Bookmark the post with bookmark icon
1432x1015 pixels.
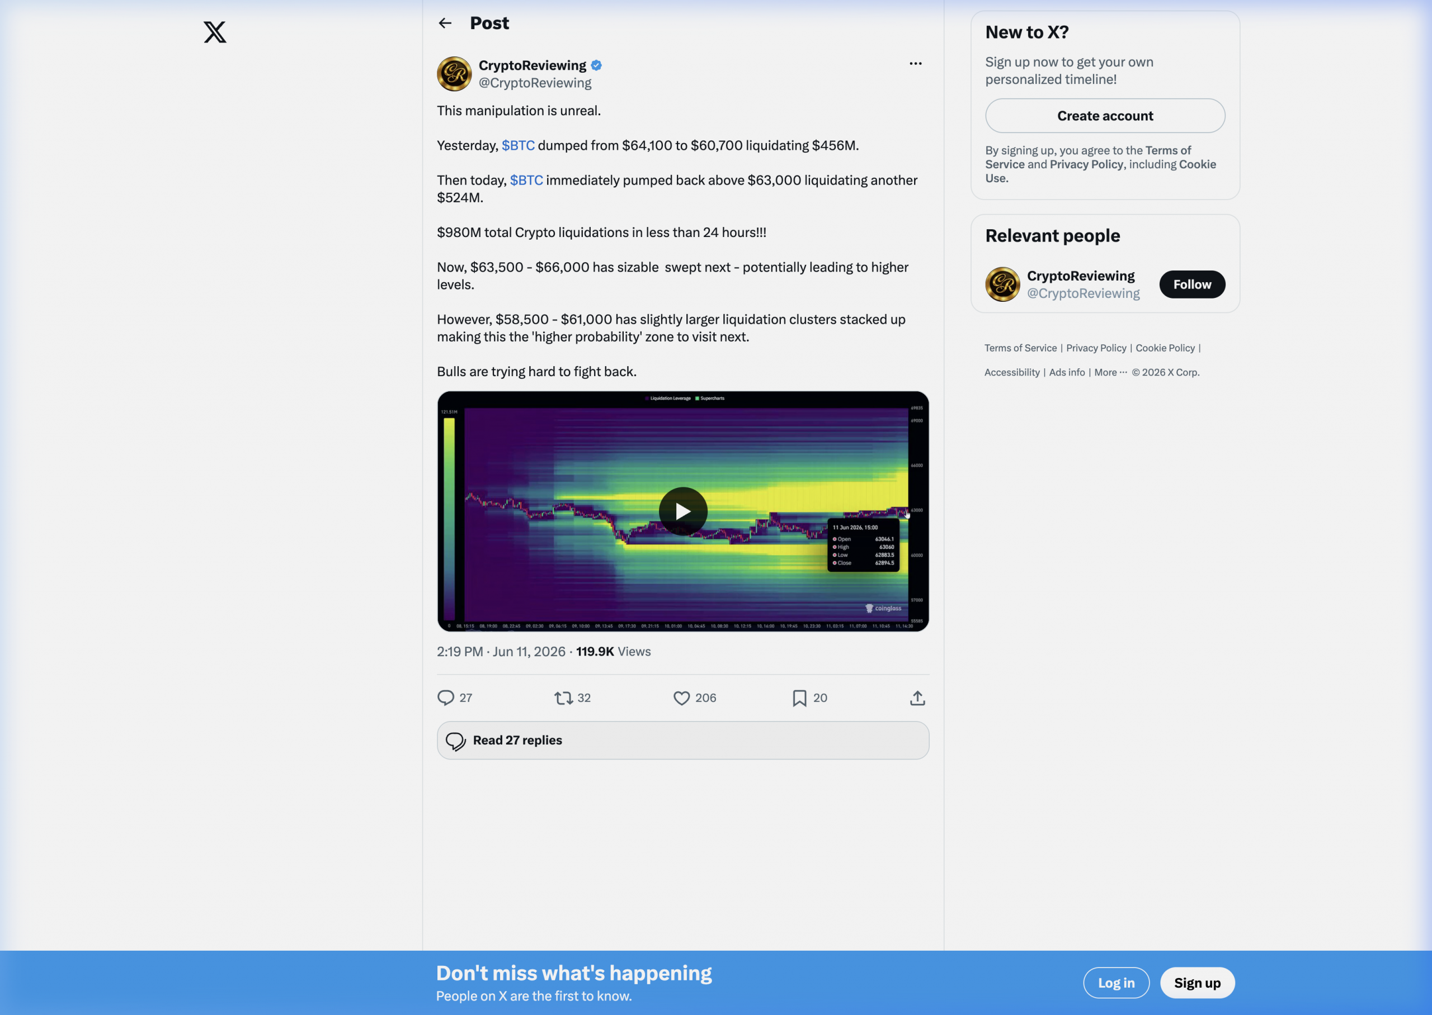(x=799, y=698)
